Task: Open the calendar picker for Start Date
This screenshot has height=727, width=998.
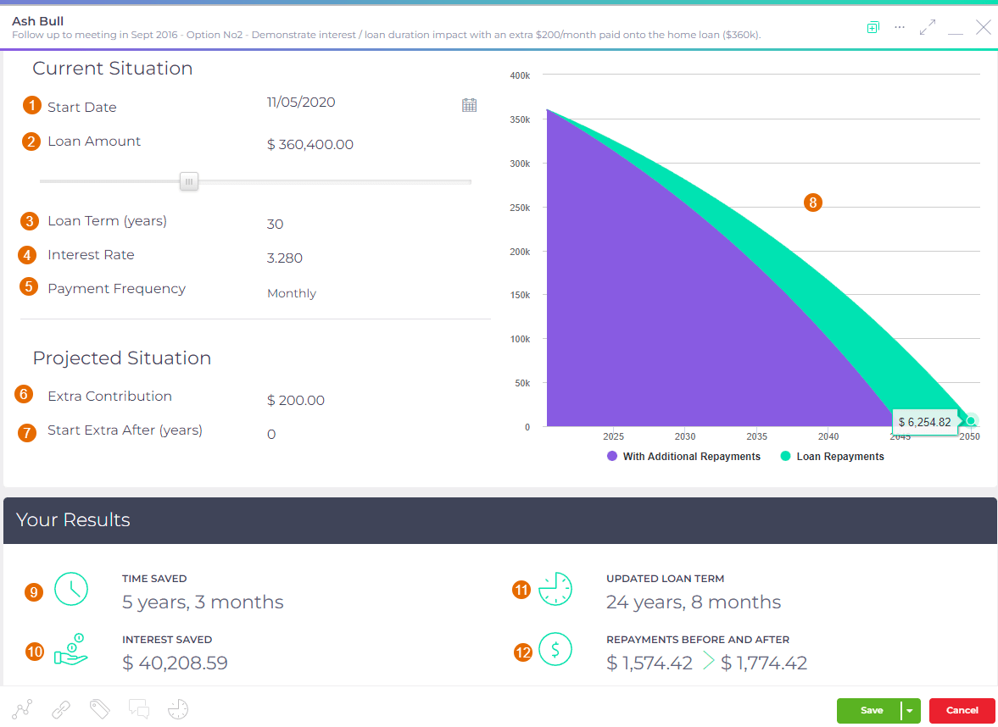Action: (469, 103)
